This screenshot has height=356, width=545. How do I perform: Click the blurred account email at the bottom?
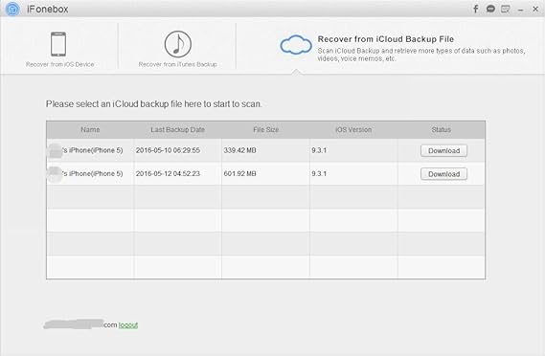[x=80, y=324]
